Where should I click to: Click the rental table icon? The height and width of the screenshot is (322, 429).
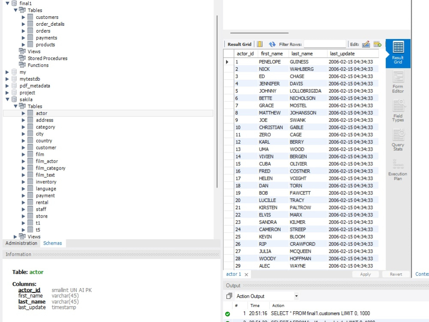30,202
